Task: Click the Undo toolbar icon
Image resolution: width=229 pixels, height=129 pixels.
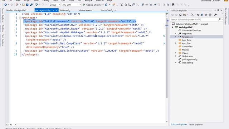Action: [36, 5]
